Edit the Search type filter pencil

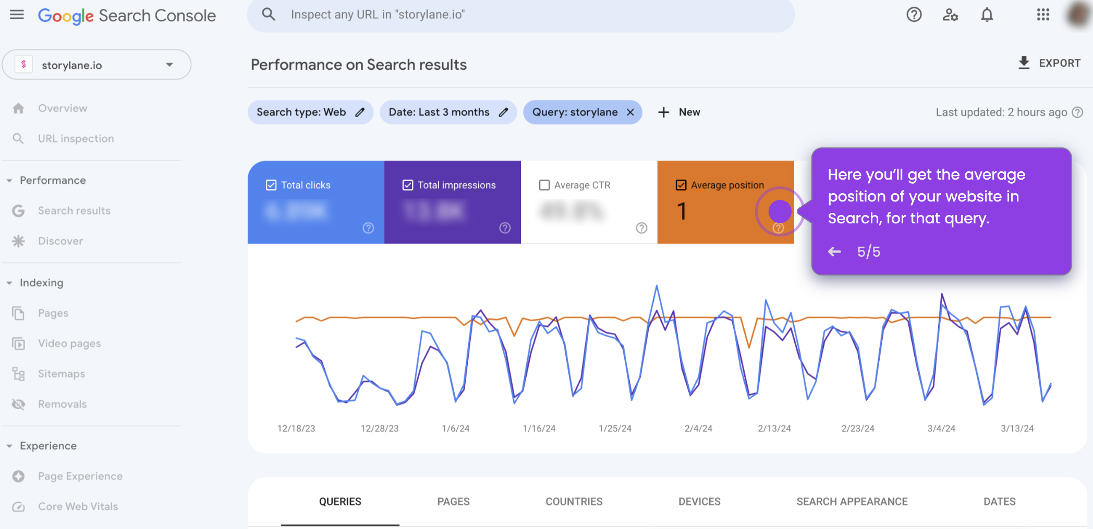(x=360, y=112)
